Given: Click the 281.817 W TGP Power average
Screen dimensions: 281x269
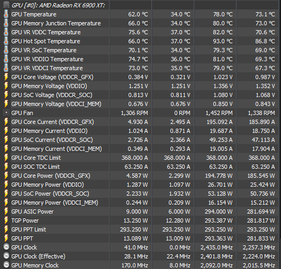Looking at the screenshot, I should point(261,220).
